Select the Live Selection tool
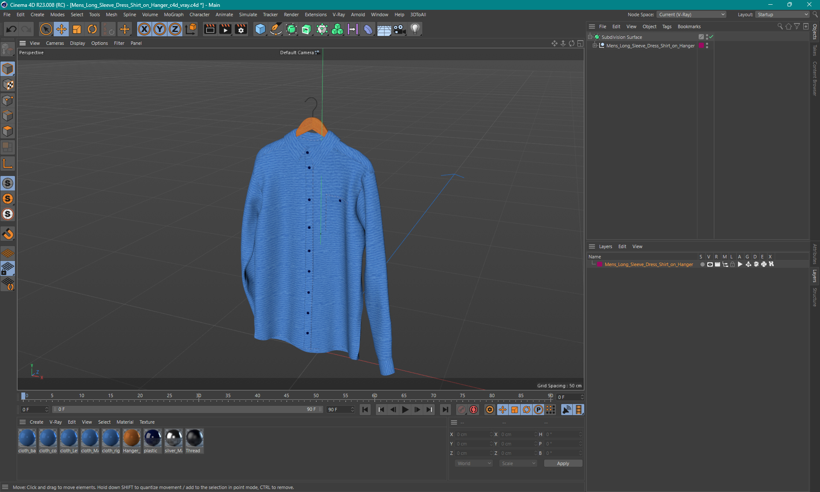820x492 pixels. [x=46, y=29]
